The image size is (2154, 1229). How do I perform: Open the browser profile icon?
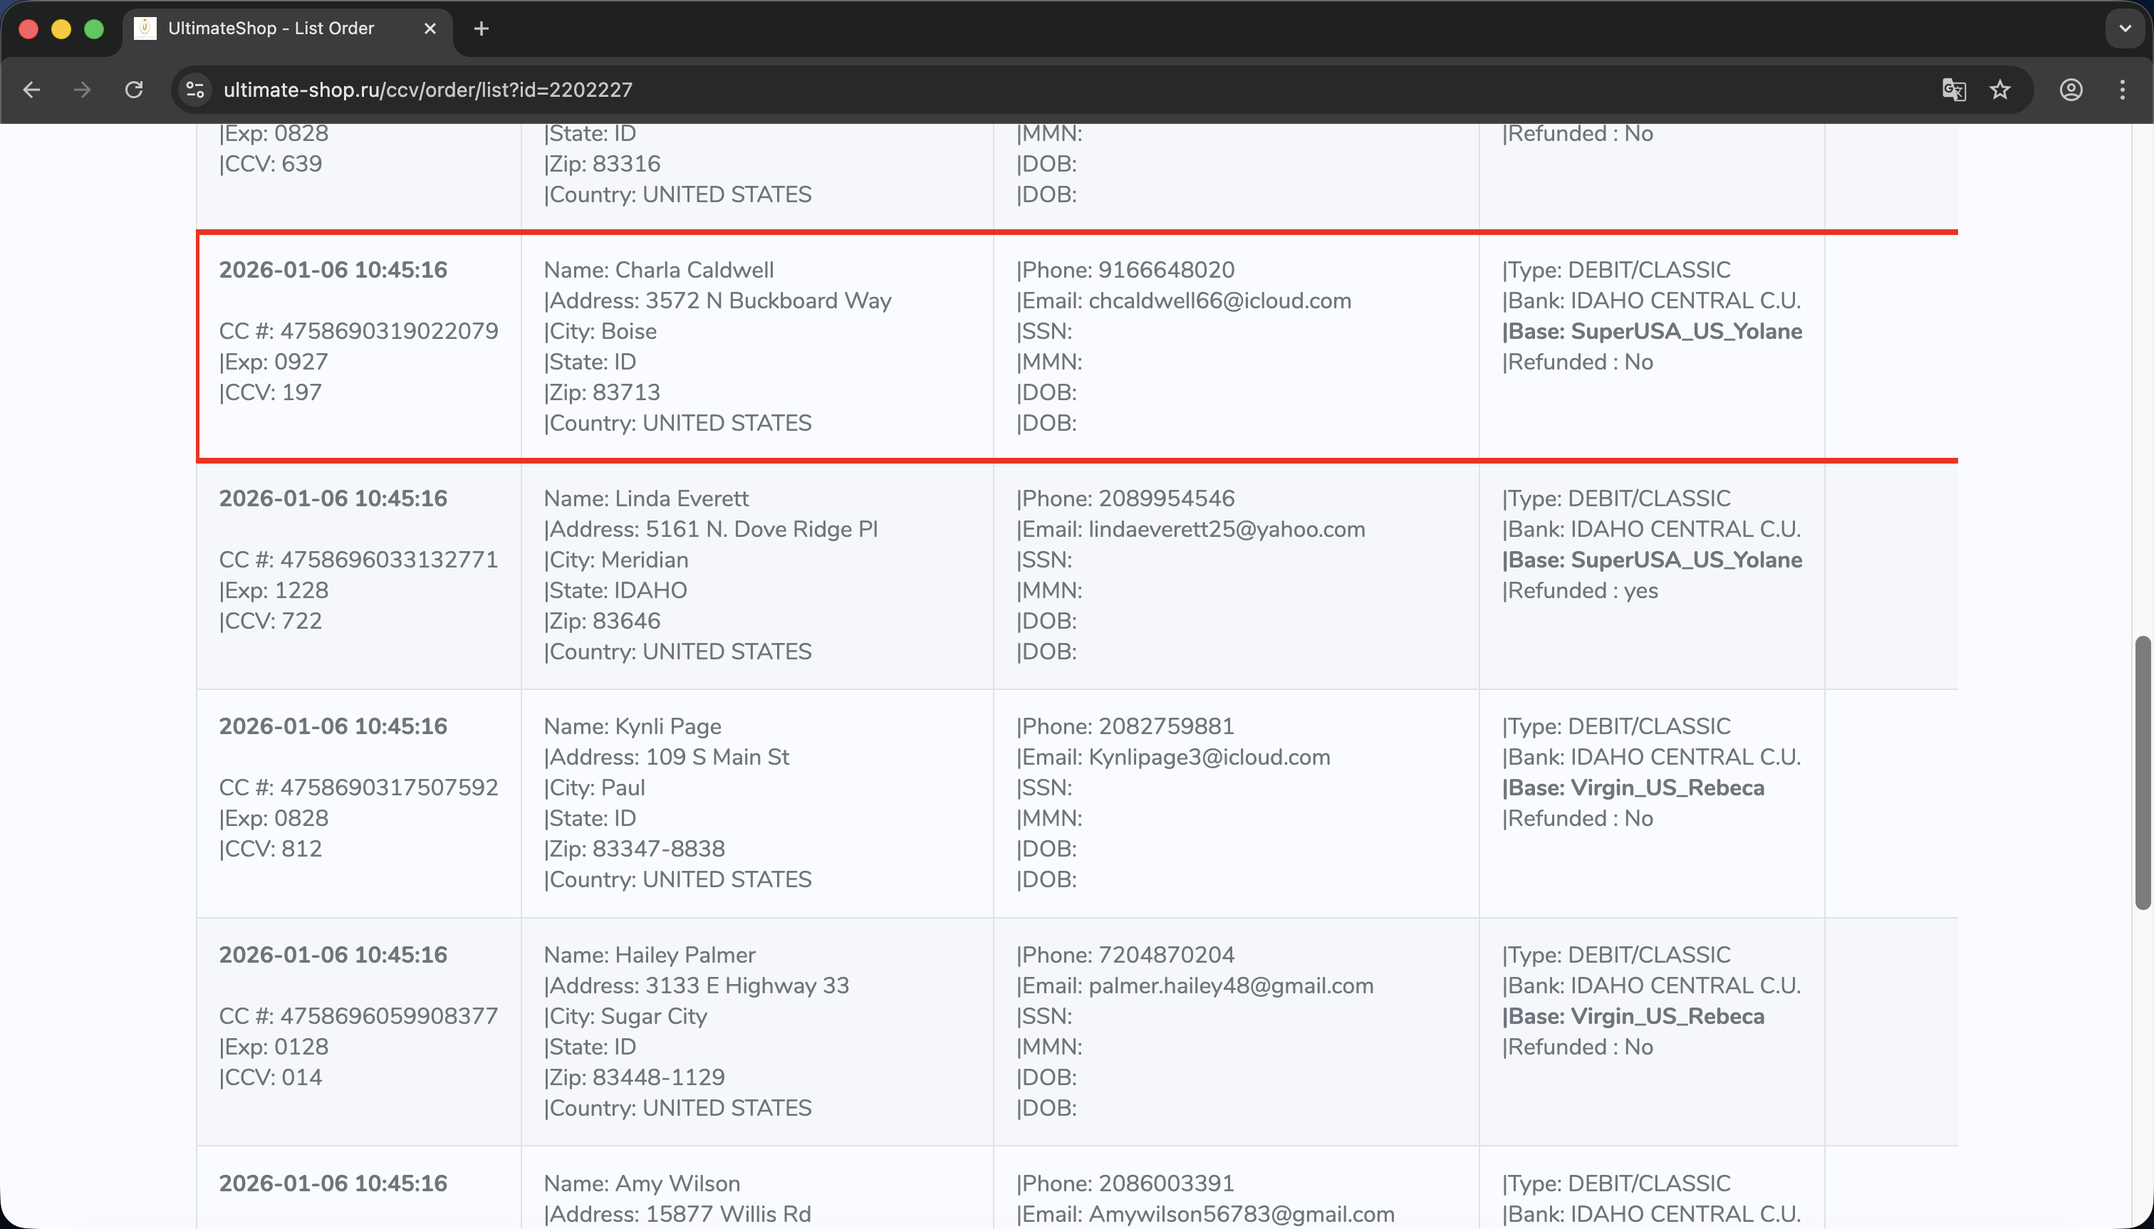click(2071, 90)
